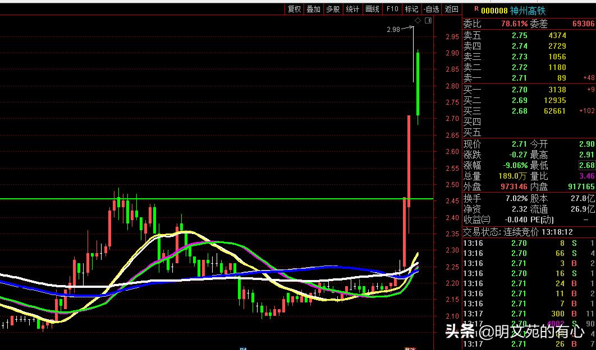Remove stock via -自选 button
596x350 pixels.
(x=432, y=9)
